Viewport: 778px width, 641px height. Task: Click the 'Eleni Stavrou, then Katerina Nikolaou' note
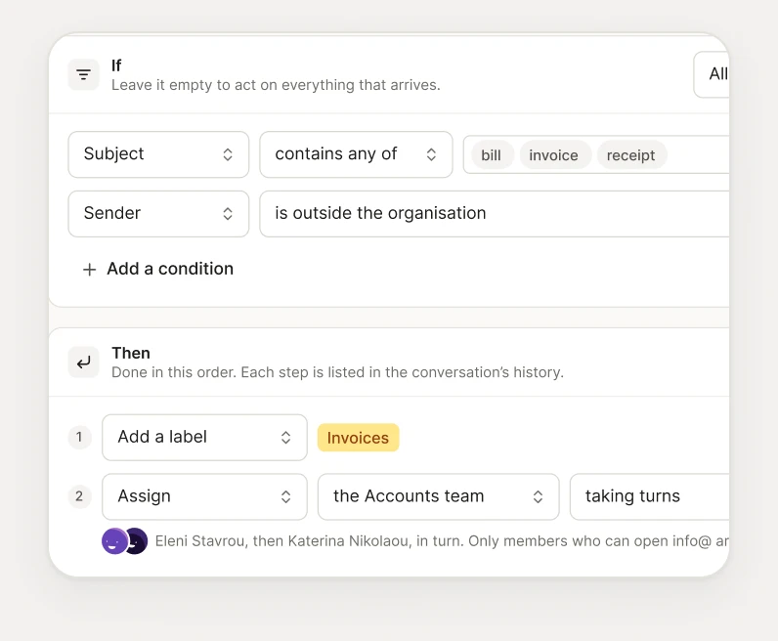(442, 540)
